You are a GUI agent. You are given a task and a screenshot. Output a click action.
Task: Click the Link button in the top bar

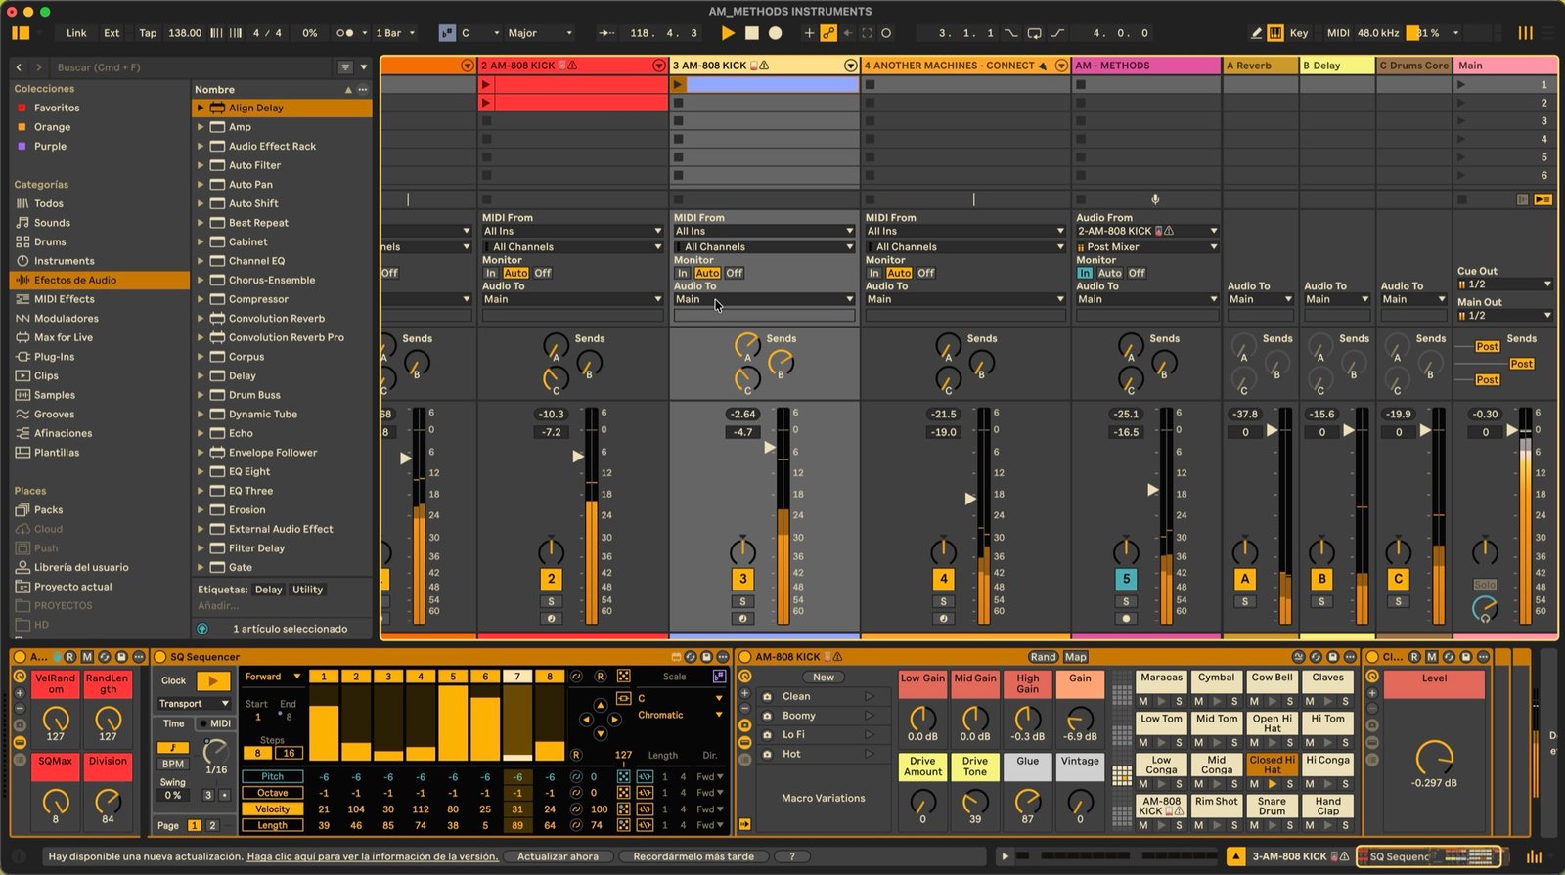point(76,33)
